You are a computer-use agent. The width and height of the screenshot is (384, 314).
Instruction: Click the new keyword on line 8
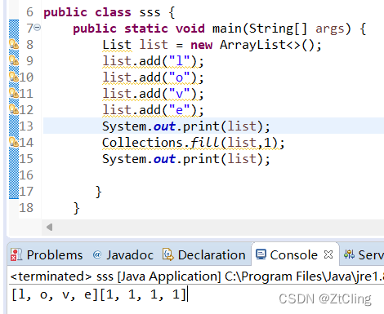(x=201, y=45)
